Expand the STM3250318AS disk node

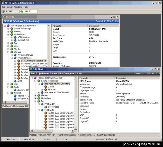15,61
